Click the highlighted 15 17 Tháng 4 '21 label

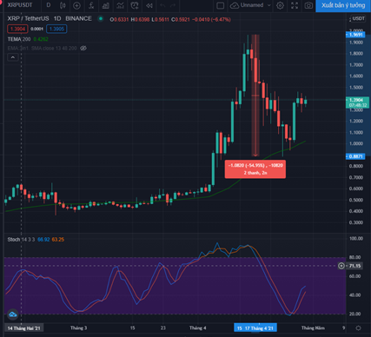[x=255, y=328]
